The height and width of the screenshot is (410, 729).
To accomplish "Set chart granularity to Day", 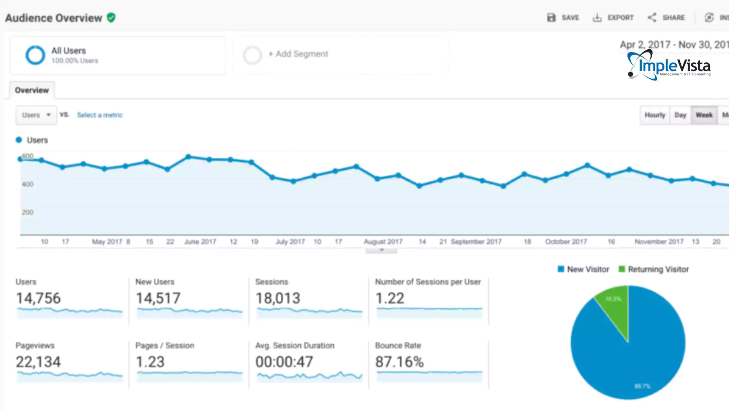I will tap(680, 115).
